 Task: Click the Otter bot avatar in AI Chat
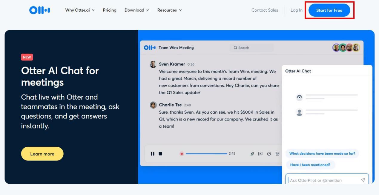click(x=299, y=97)
